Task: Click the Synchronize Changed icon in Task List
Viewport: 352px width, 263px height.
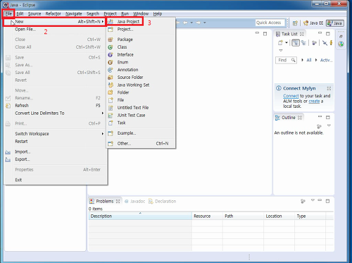Action: pyautogui.click(x=314, y=43)
